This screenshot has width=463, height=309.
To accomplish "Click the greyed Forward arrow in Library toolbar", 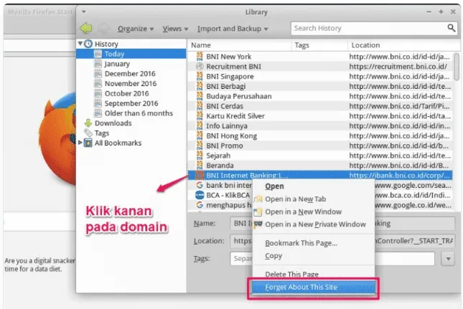I will pos(103,28).
